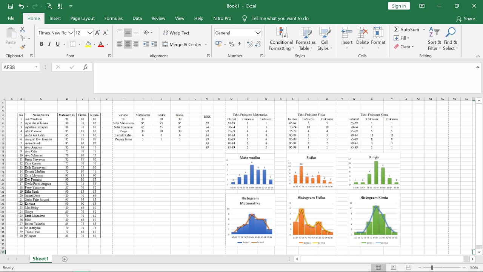This screenshot has width=483, height=272.
Task: Open the font size dropdown
Action: point(89,33)
